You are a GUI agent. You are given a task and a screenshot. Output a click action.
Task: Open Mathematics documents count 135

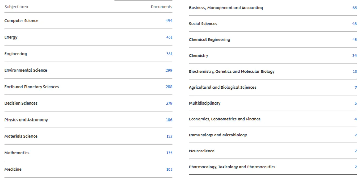tap(169, 153)
